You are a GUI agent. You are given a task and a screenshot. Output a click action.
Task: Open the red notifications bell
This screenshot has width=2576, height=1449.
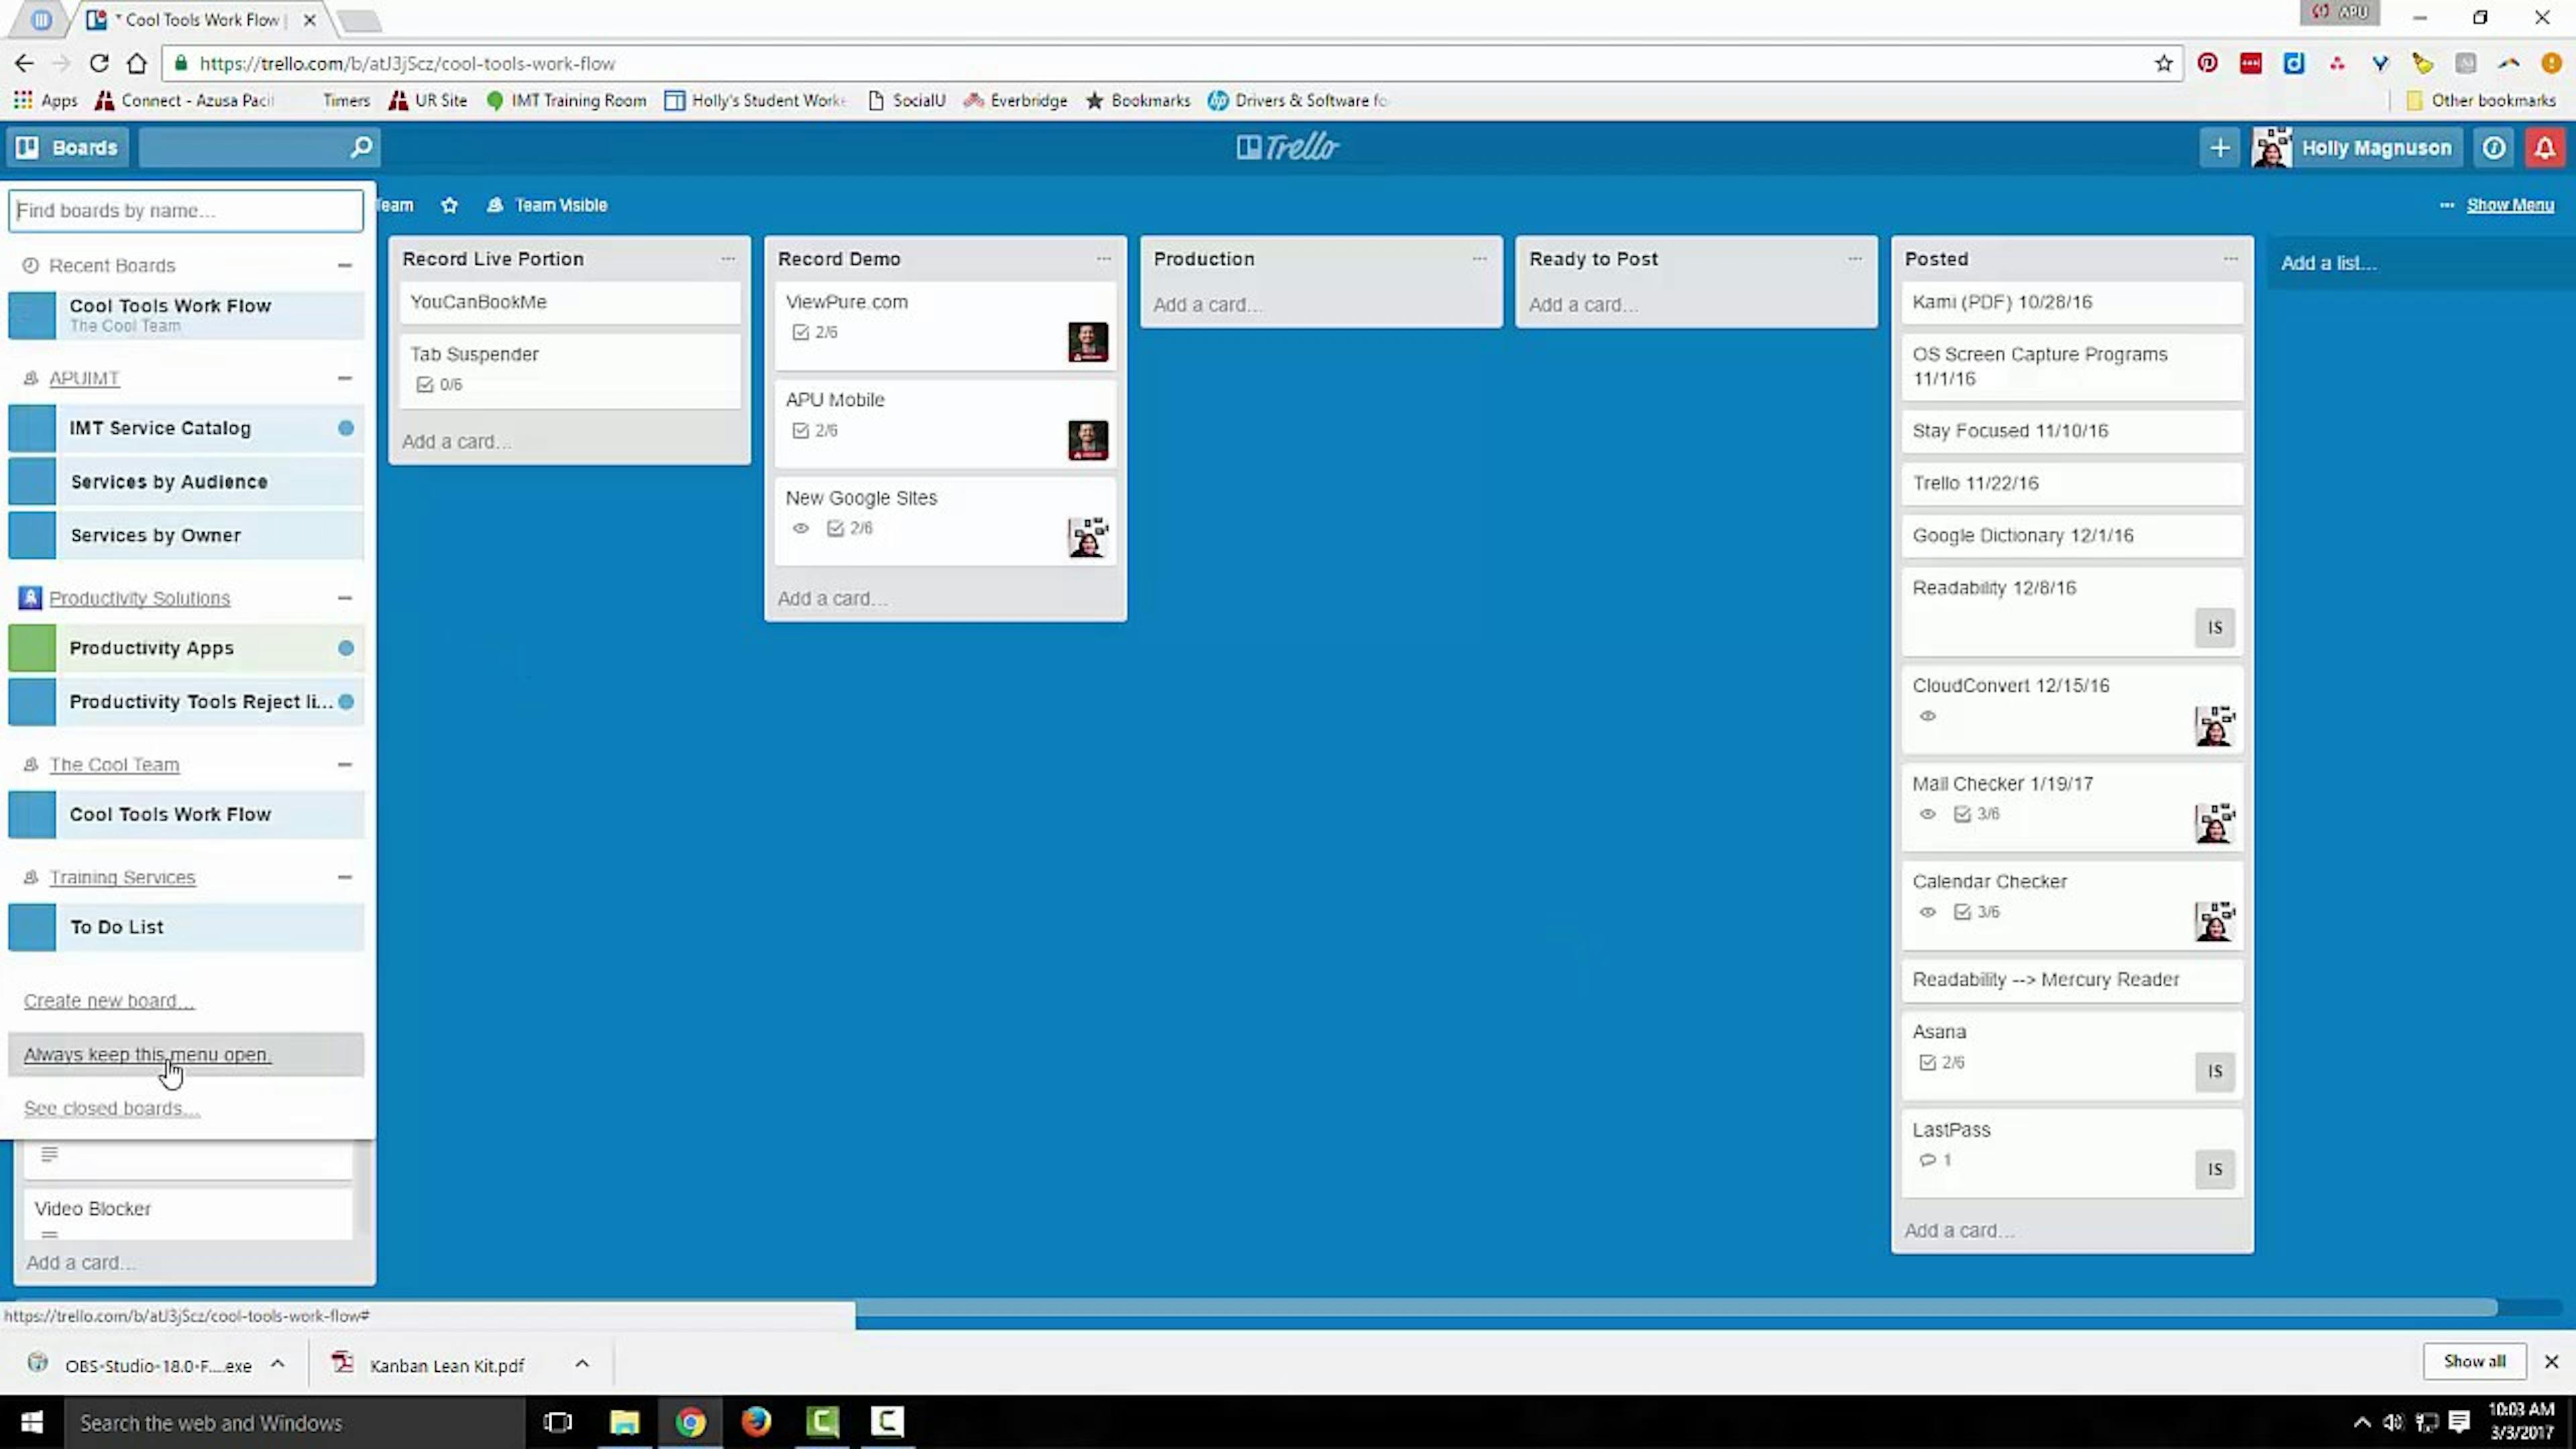(2544, 148)
